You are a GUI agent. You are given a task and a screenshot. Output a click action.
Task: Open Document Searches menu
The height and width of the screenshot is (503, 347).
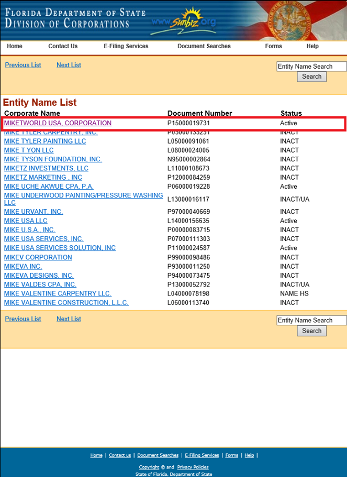coord(204,46)
